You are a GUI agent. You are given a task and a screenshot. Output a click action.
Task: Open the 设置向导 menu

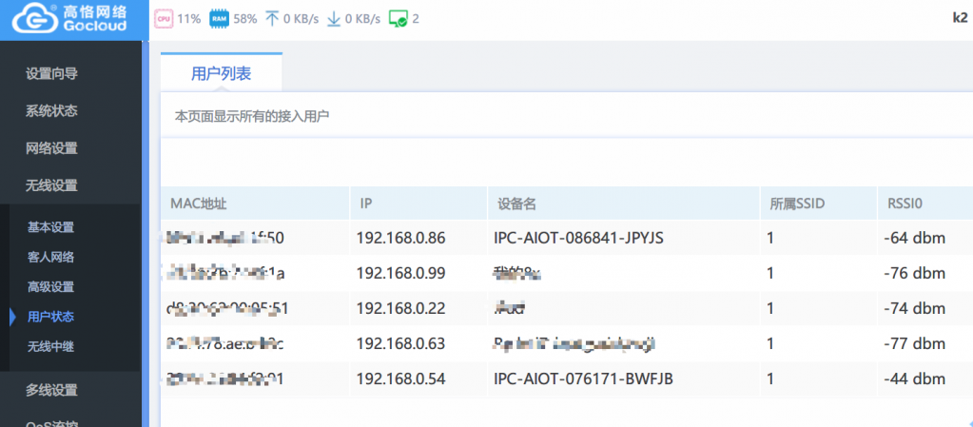[51, 73]
